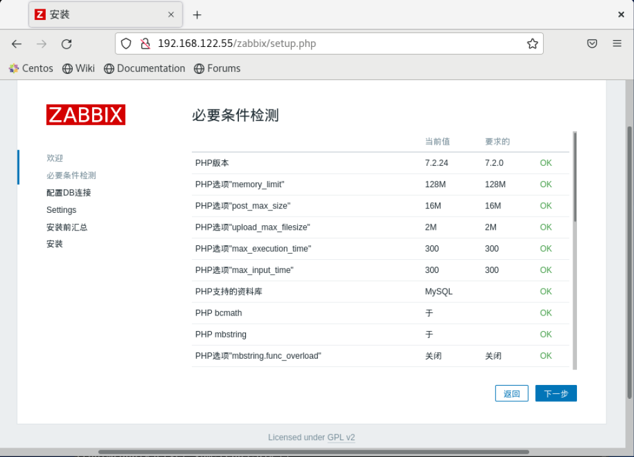Select the 欢迎 setup step
The width and height of the screenshot is (634, 457).
[55, 158]
